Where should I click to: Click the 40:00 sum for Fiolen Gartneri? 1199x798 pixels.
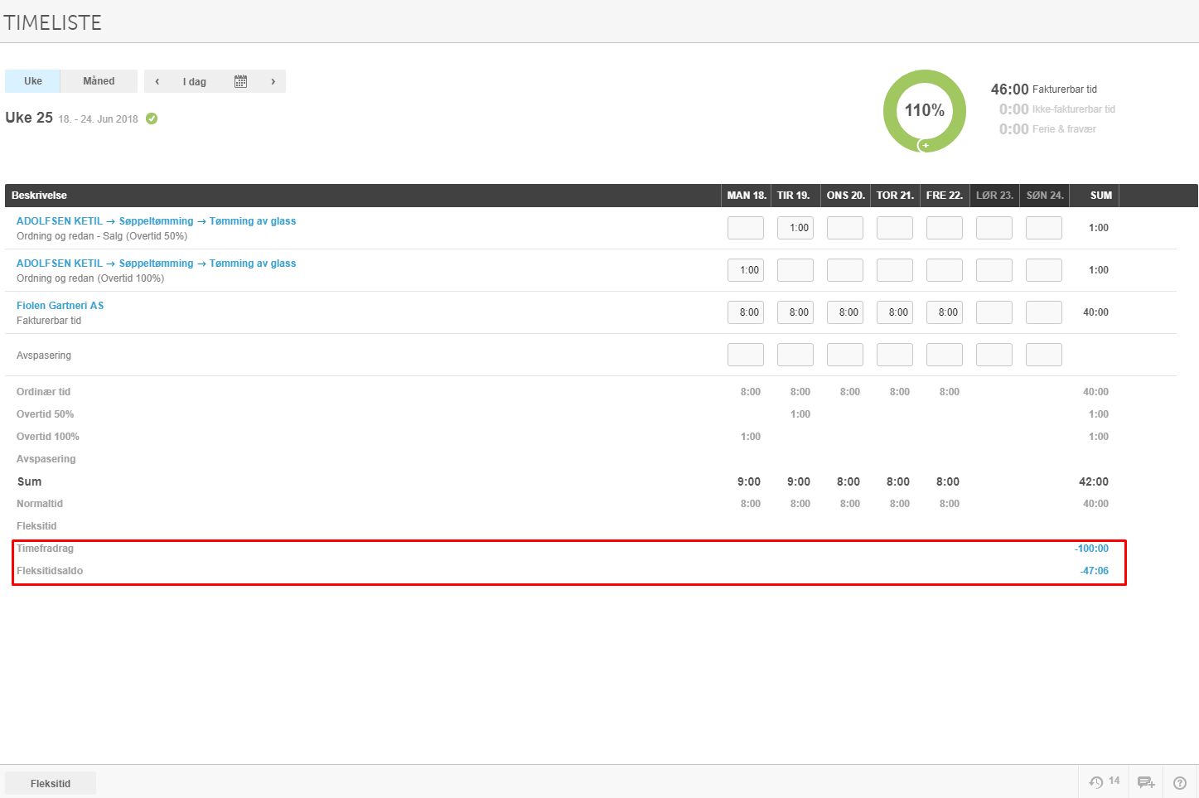click(1095, 312)
